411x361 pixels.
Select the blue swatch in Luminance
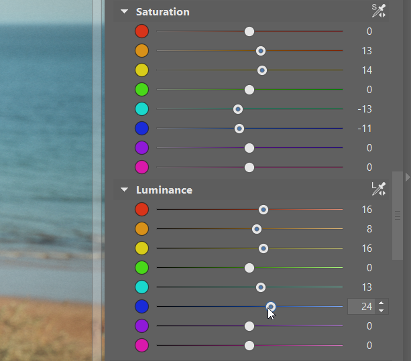141,307
